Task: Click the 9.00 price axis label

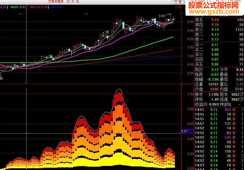Action: pyautogui.click(x=191, y=22)
